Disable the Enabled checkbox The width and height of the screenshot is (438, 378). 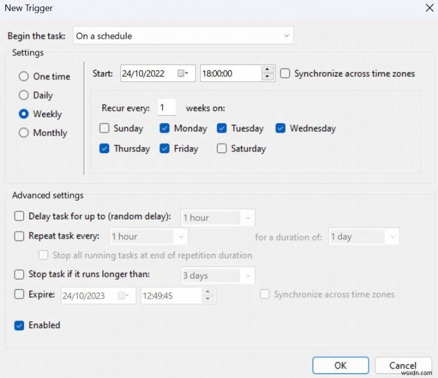click(19, 325)
